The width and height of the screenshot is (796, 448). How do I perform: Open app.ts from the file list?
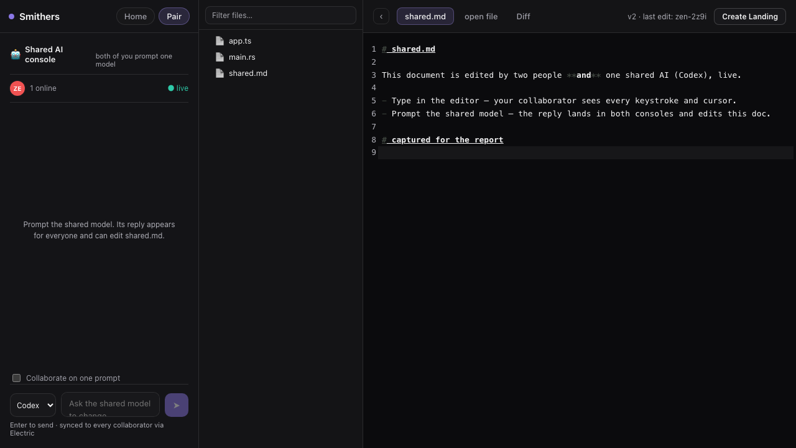(x=240, y=40)
